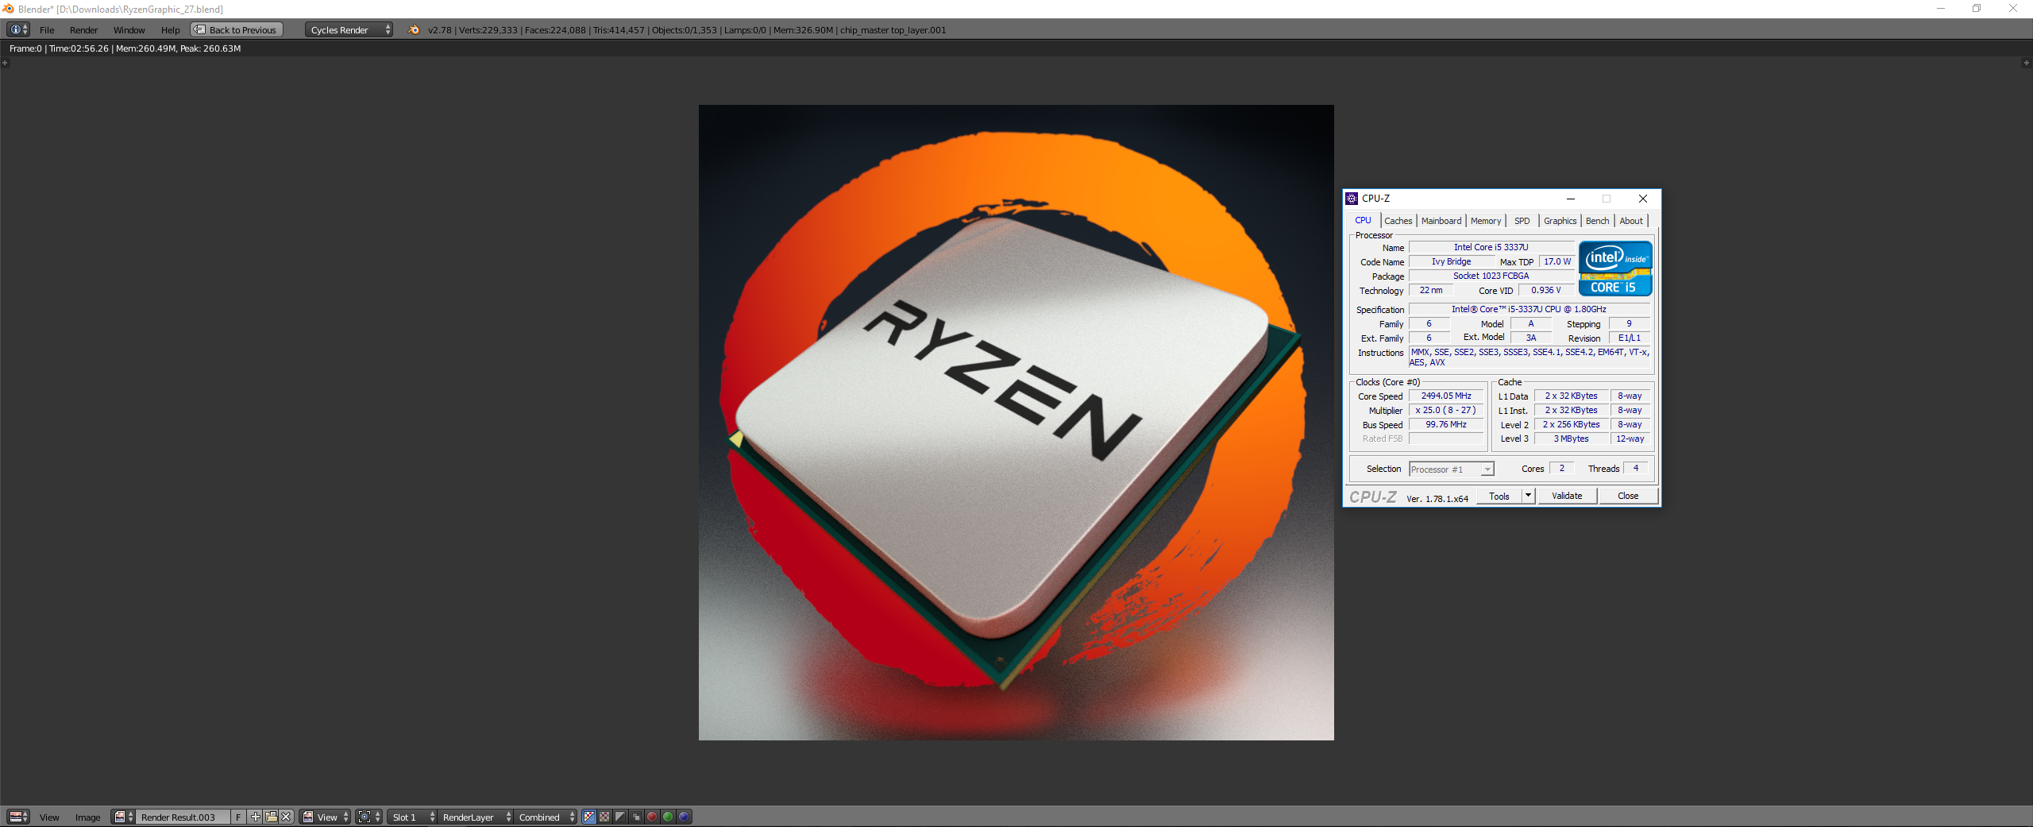Switch to Mainboard tab in CPU-Z
This screenshot has height=827, width=2033.
tap(1441, 221)
